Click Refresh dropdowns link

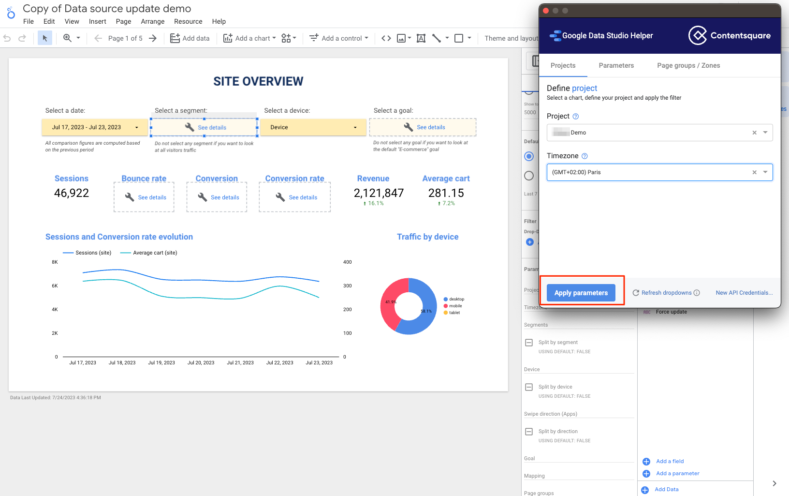coord(666,293)
